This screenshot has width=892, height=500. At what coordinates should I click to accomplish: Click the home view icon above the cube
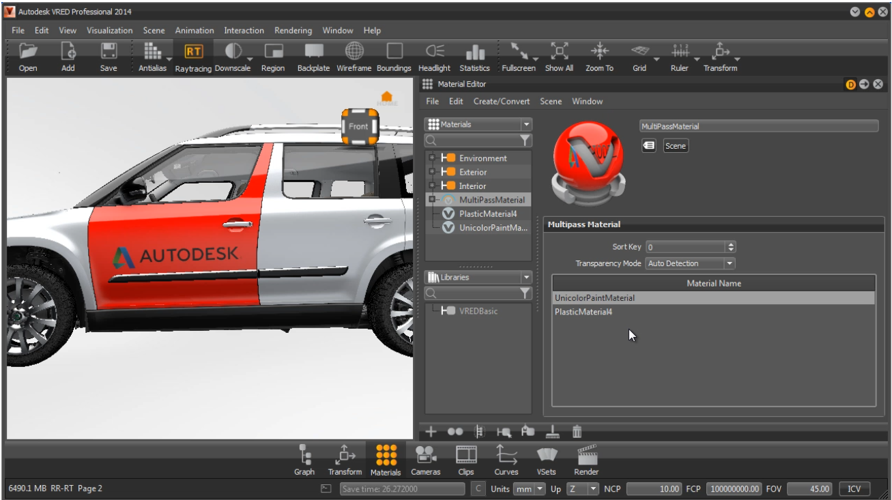pyautogui.click(x=387, y=98)
